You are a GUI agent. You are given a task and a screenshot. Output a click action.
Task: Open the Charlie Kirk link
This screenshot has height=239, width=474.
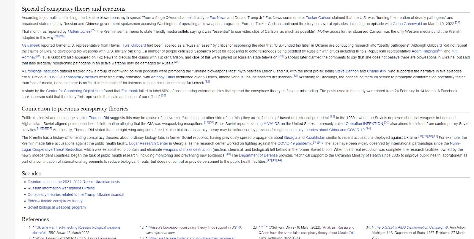tap(377, 71)
